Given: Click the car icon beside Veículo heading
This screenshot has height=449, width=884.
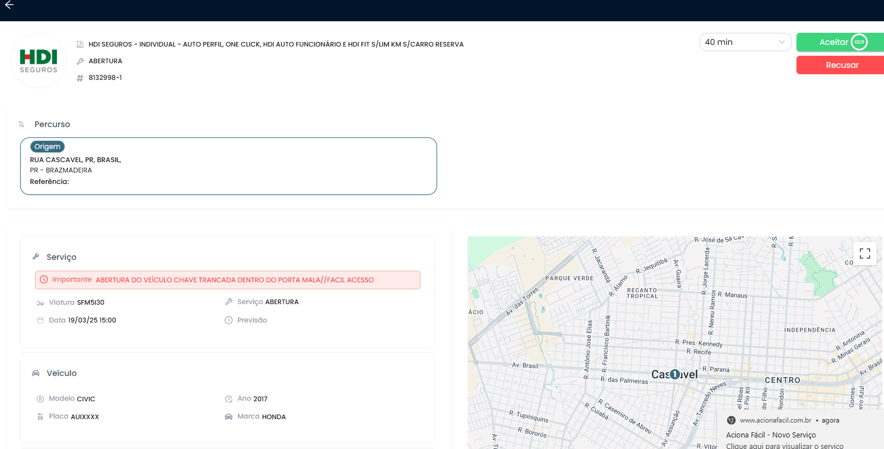Looking at the screenshot, I should pos(36,373).
